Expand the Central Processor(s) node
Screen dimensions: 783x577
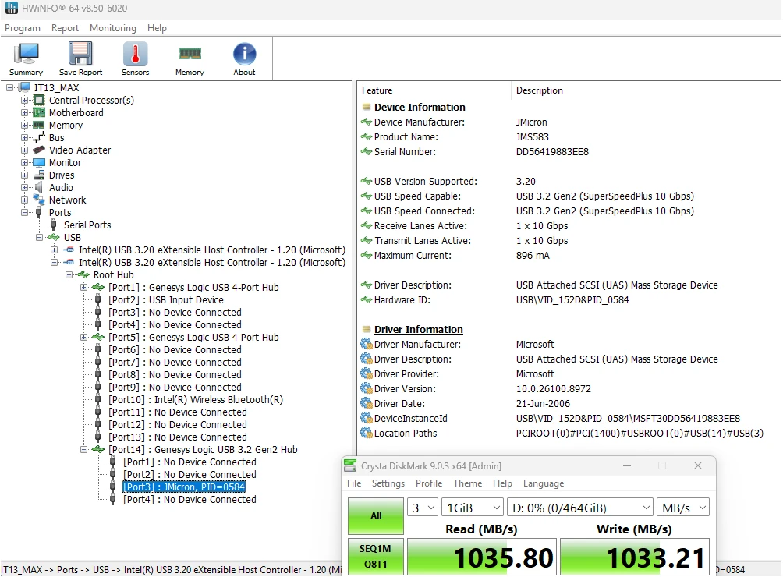pos(24,101)
